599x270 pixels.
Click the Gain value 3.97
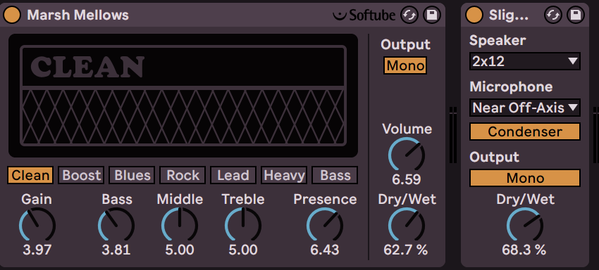[x=37, y=250]
